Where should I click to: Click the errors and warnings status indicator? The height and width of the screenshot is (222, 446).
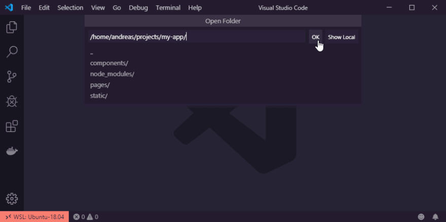86,217
